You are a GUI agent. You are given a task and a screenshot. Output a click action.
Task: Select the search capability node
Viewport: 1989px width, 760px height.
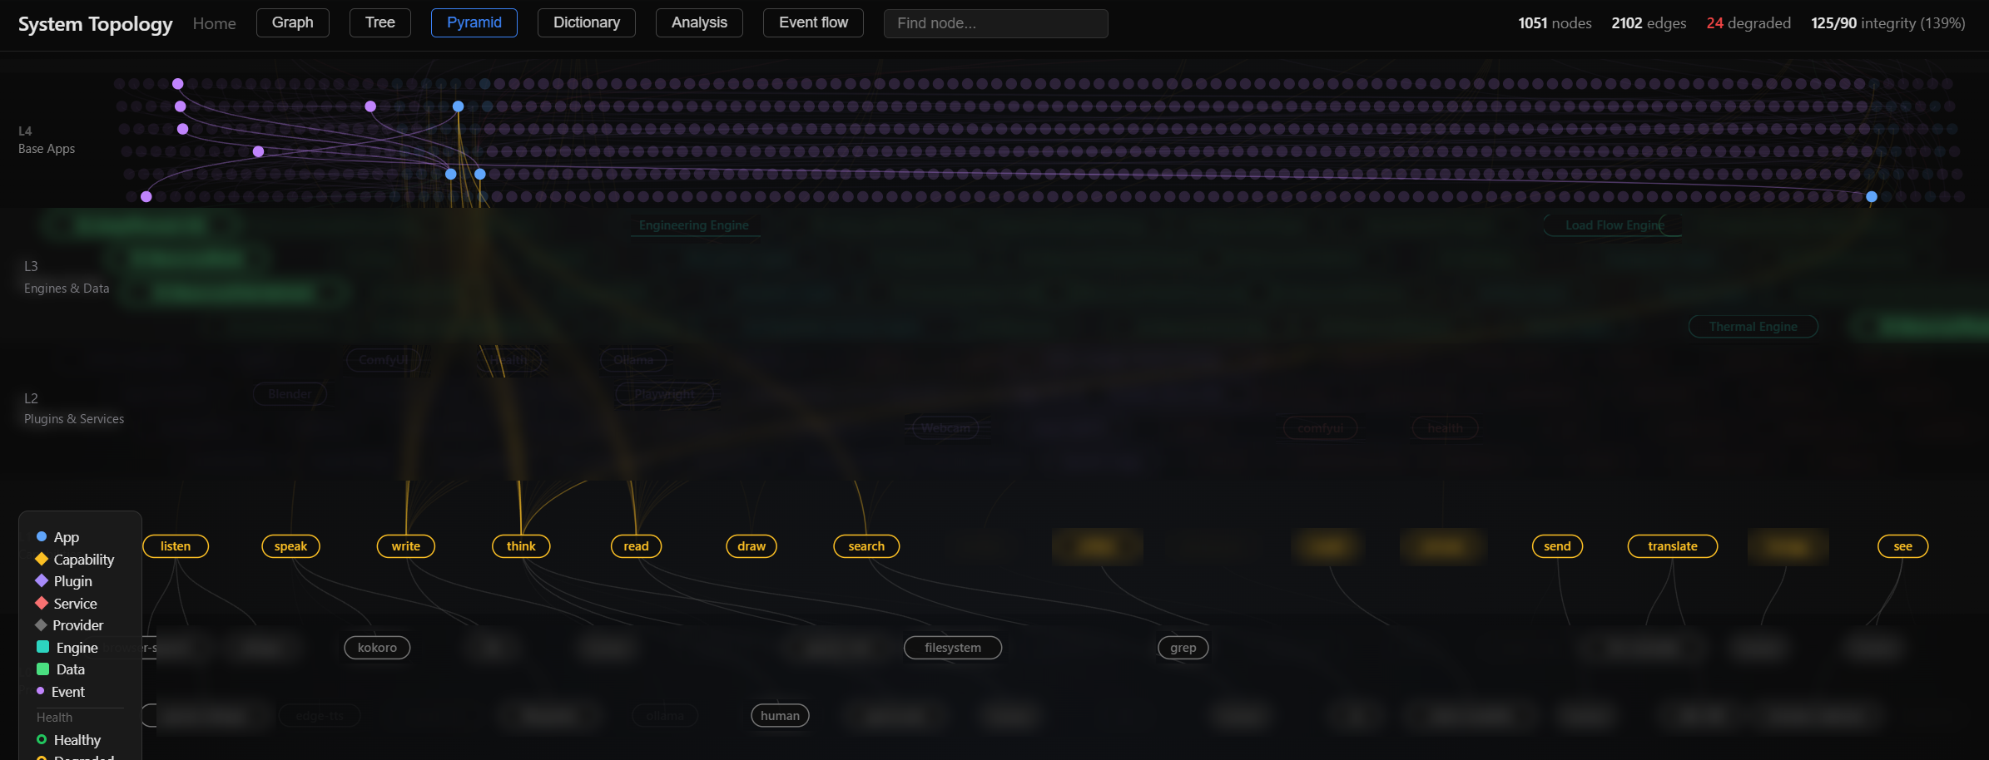[x=866, y=546]
